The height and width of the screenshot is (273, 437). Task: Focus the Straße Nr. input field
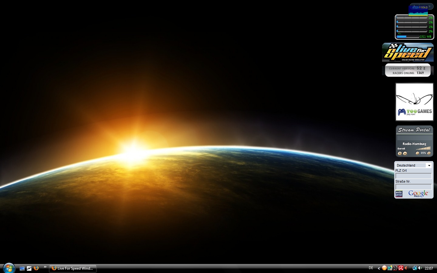pos(413,187)
